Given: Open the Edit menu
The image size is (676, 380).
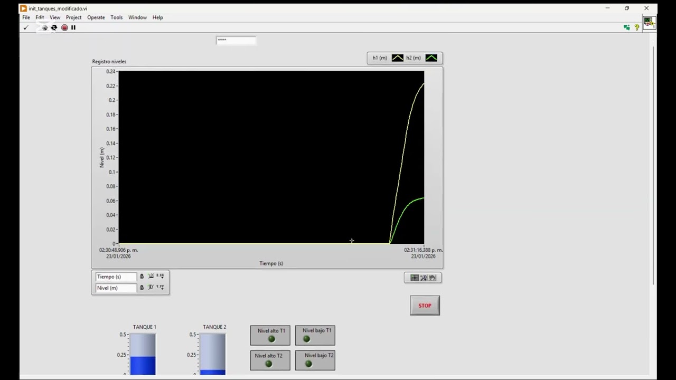Looking at the screenshot, I should coord(40,17).
